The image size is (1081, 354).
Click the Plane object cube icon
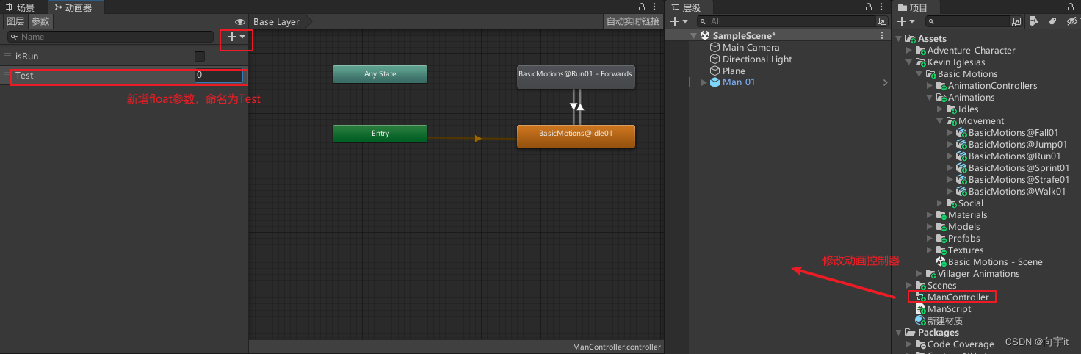pos(715,71)
